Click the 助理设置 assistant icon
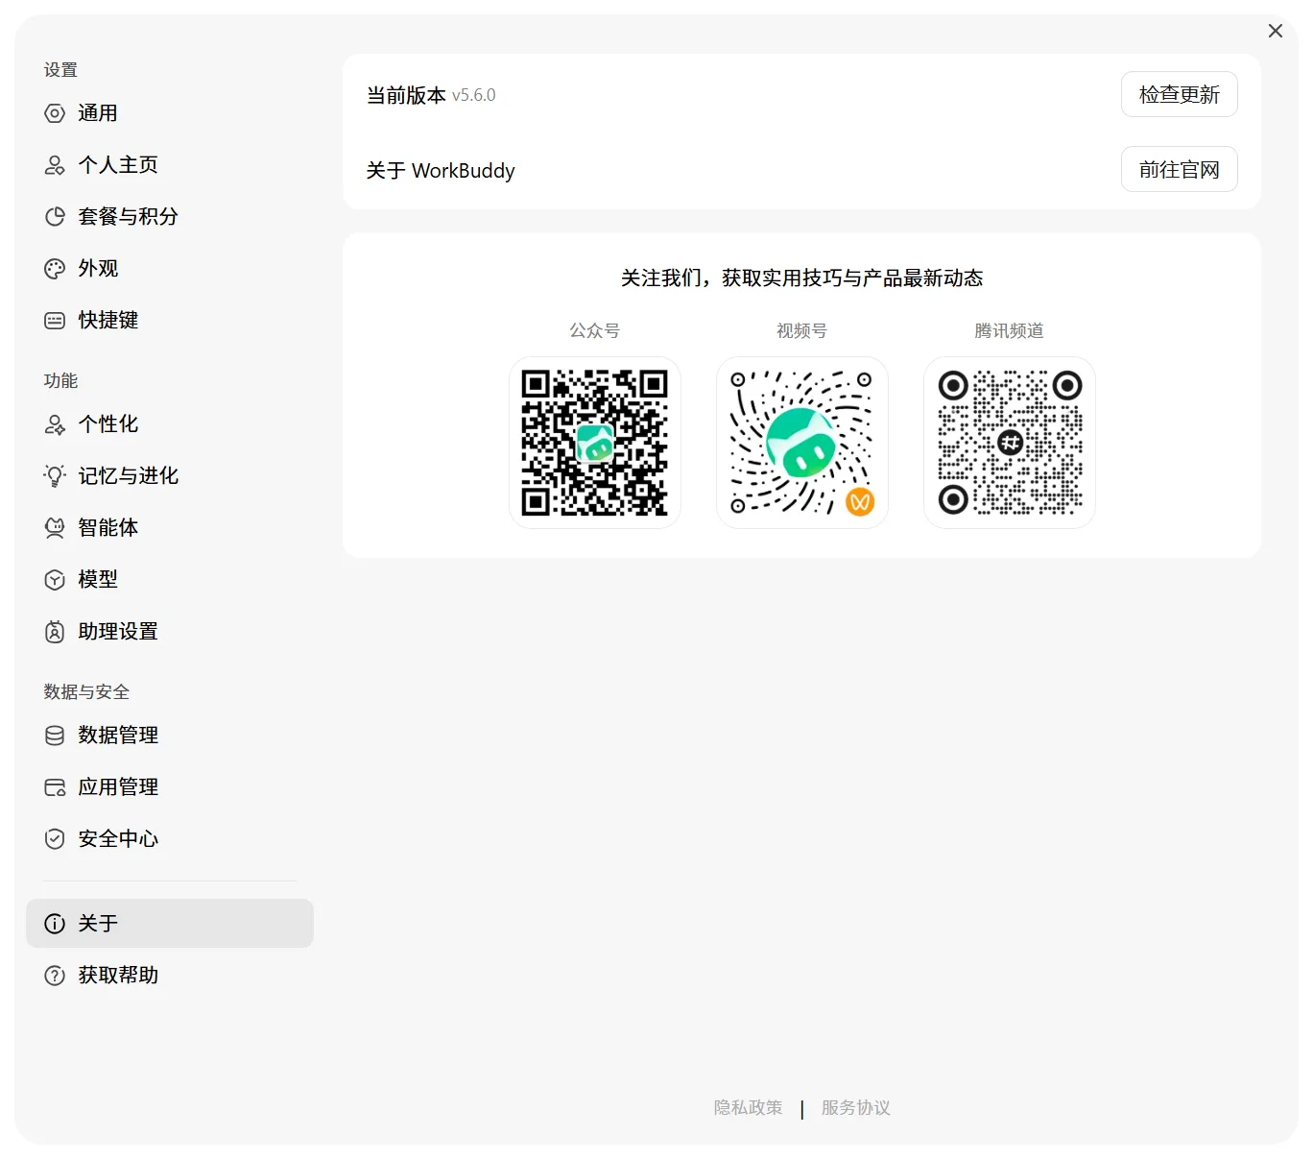 55,632
